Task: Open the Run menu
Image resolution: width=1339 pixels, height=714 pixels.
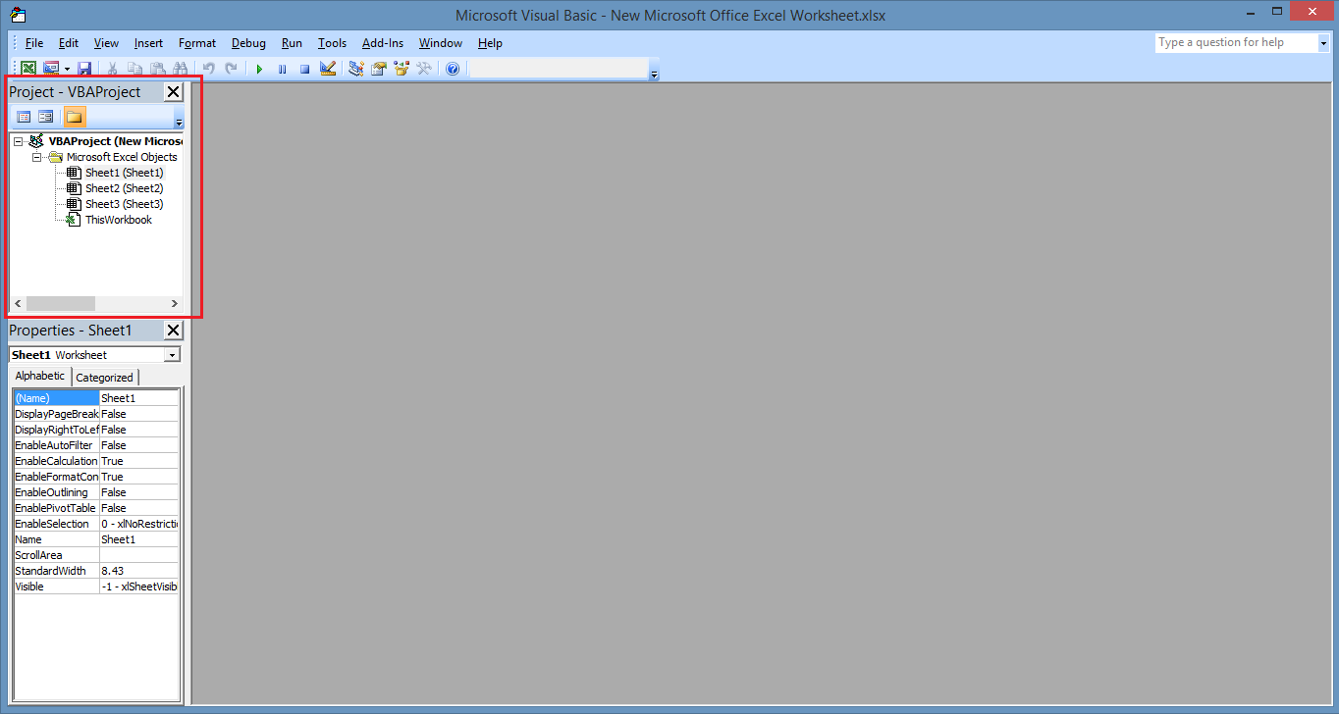Action: (x=292, y=43)
